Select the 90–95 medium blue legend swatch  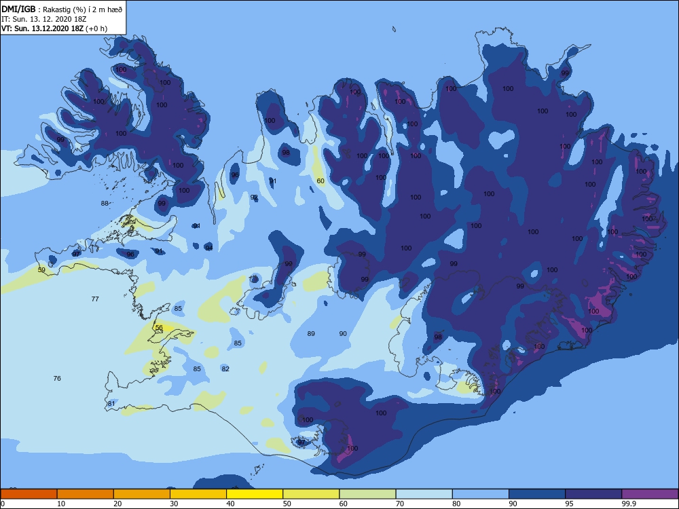[x=537, y=494]
